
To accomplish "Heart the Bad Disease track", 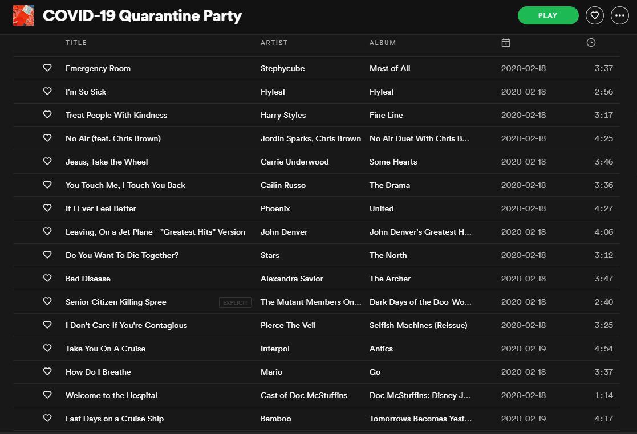I will (47, 278).
